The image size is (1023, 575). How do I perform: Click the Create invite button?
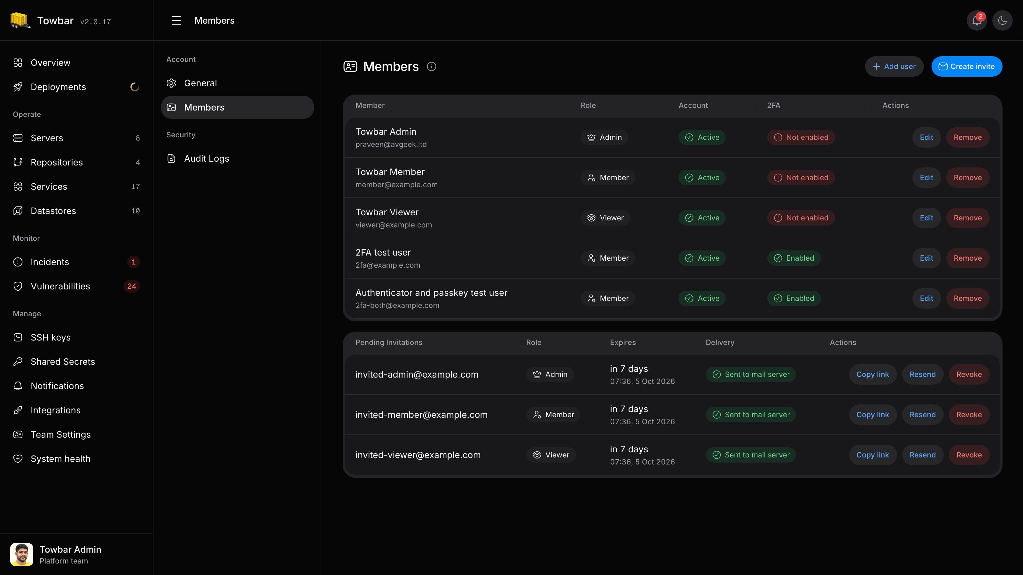(x=967, y=67)
